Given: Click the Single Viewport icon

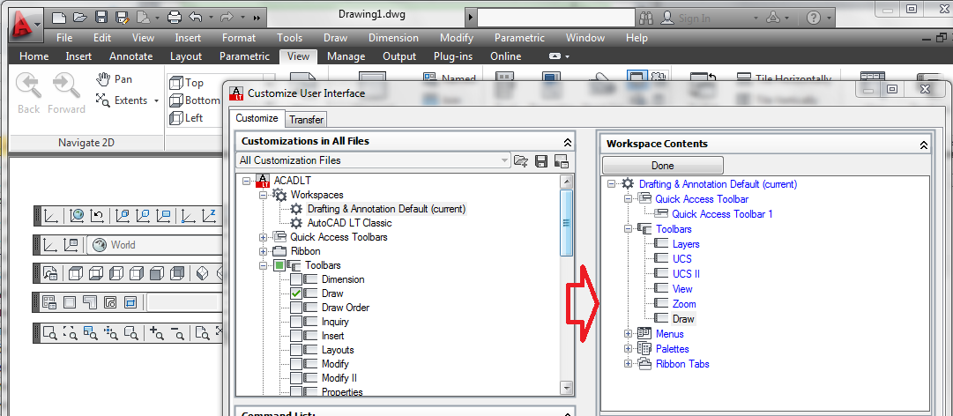Looking at the screenshot, I should click(x=70, y=301).
